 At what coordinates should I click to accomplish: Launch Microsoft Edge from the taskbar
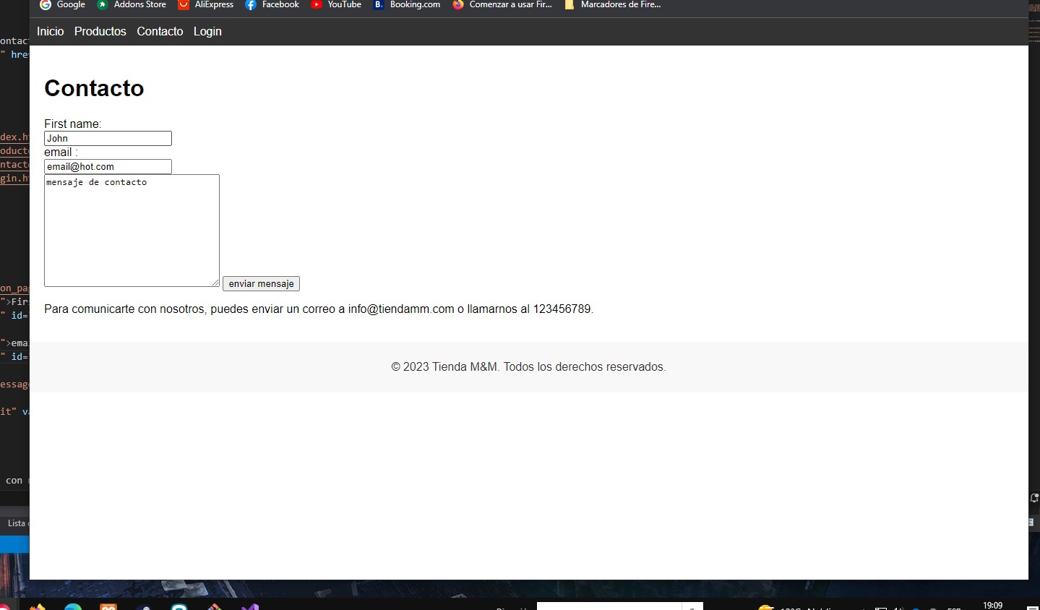tap(74, 607)
